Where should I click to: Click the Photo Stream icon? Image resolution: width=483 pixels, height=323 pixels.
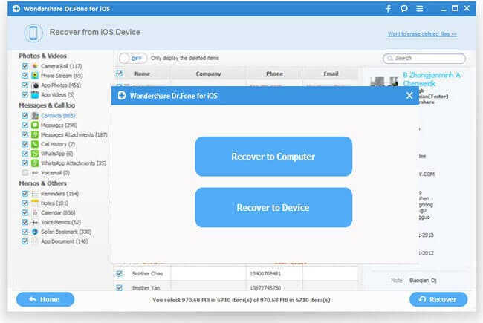pos(35,76)
